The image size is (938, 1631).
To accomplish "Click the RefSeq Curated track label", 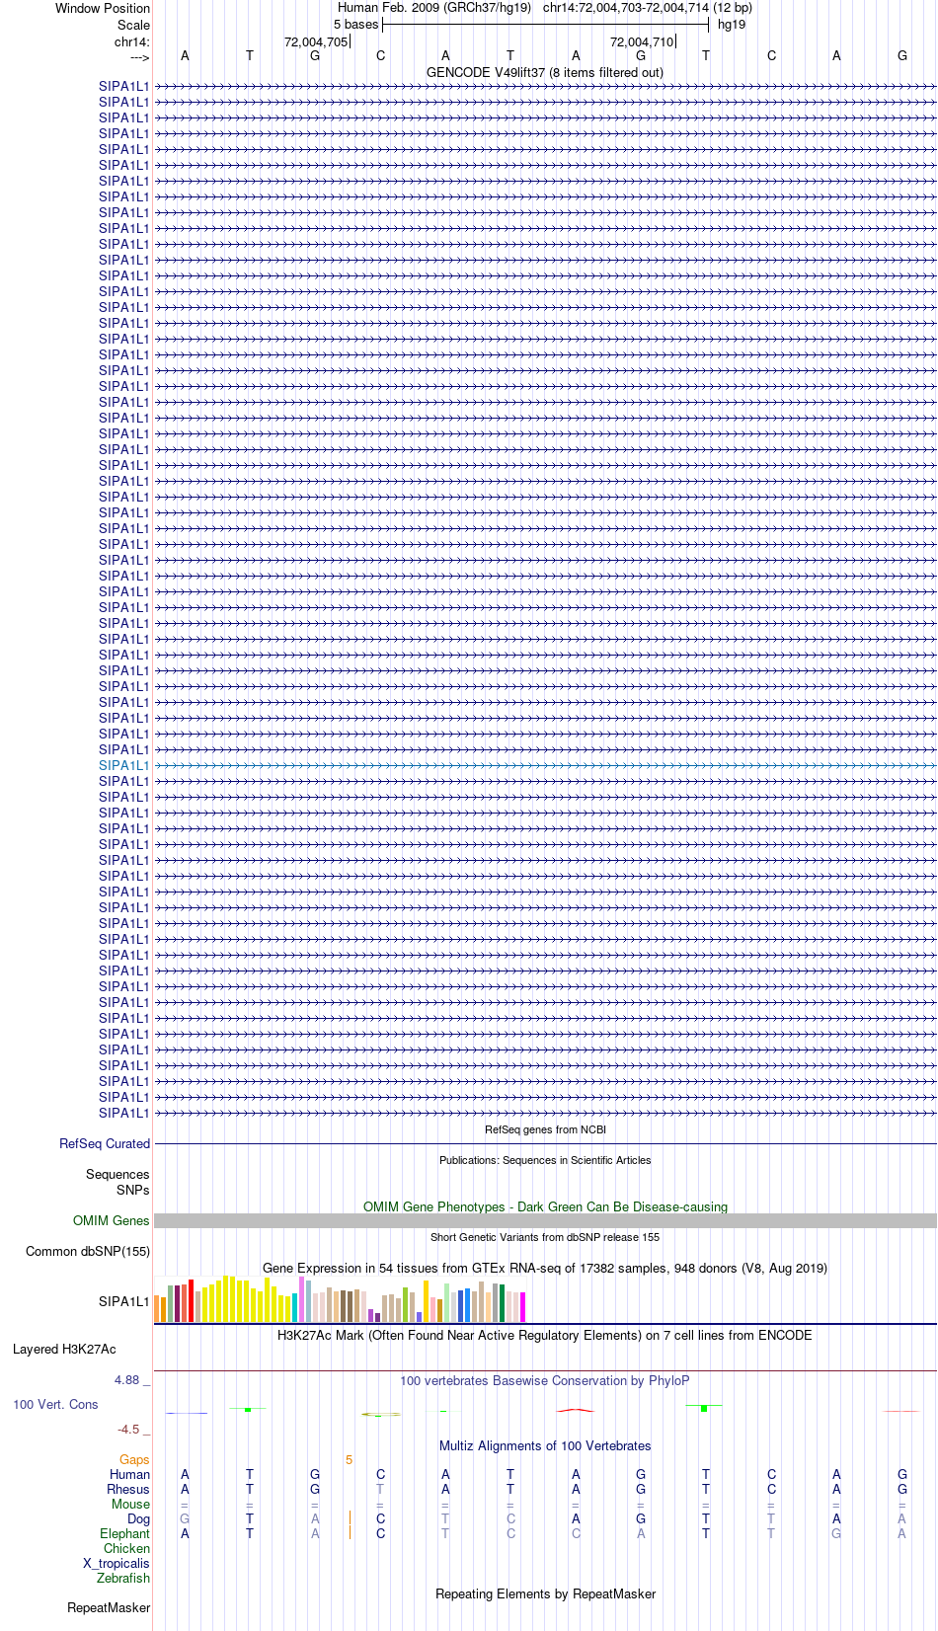I will pos(105,1144).
